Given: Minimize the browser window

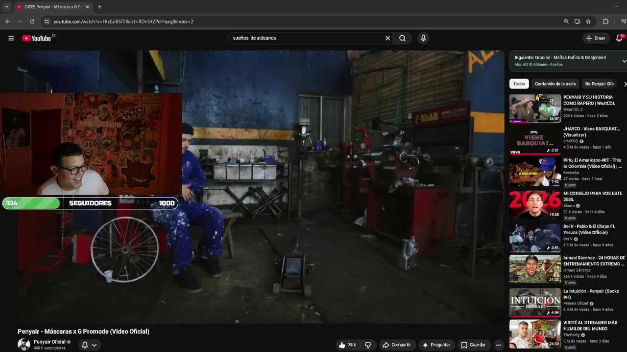Looking at the screenshot, I should coord(616,7).
